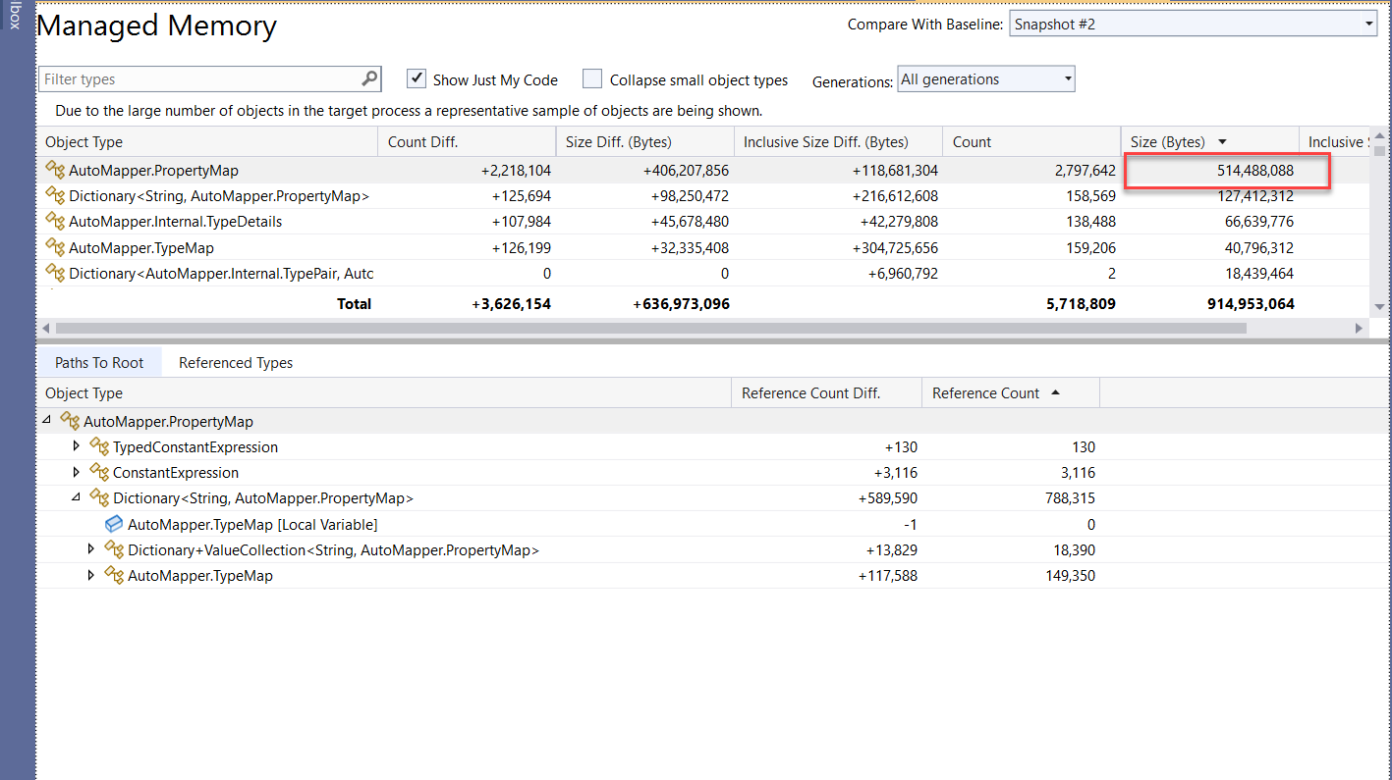The height and width of the screenshot is (780, 1392).
Task: Sort by Reference Count column
Action: pyautogui.click(x=1011, y=392)
